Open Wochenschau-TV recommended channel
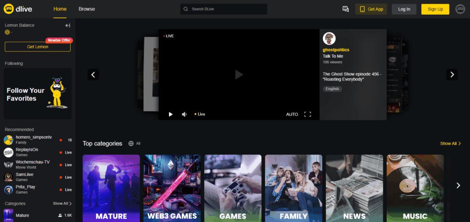The height and width of the screenshot is (222, 470). coord(38,165)
